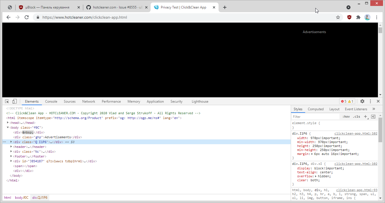
Task: Toggle the device toolbar icon
Action: pos(14,101)
